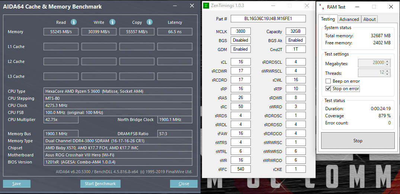Click the Part # field in ZenTimings
400x194 pixels.
[x=268, y=19]
